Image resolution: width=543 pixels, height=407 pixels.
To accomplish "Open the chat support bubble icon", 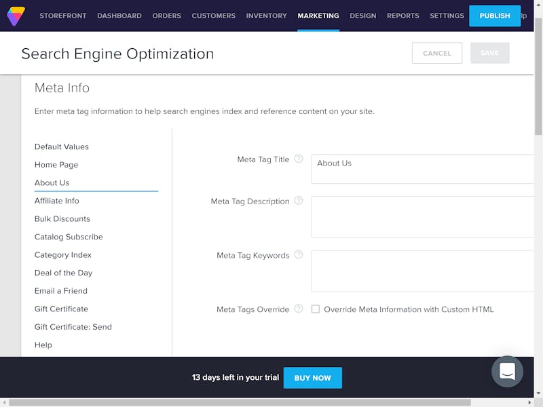I will [x=507, y=371].
